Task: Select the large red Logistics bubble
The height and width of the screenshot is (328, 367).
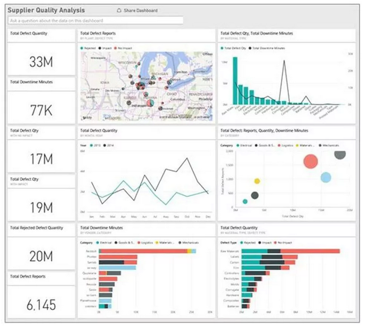Action: coord(311,161)
